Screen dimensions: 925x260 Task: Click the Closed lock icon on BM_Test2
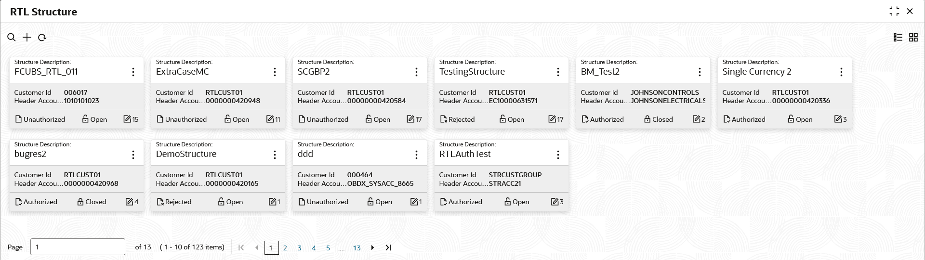[647, 119]
